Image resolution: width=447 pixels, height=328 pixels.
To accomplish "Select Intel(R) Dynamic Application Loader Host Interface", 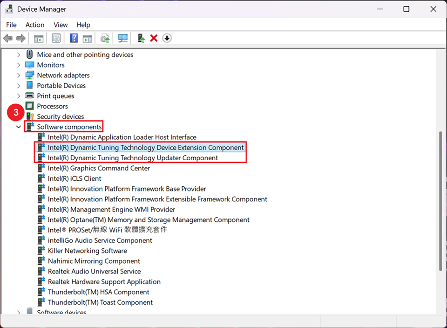I will (x=122, y=137).
